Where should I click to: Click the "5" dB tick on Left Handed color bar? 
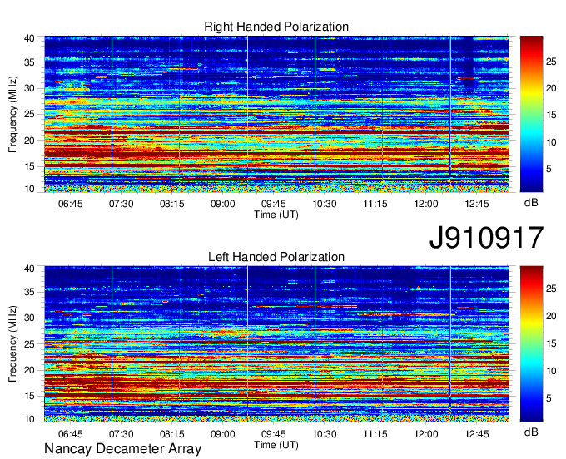tap(549, 398)
